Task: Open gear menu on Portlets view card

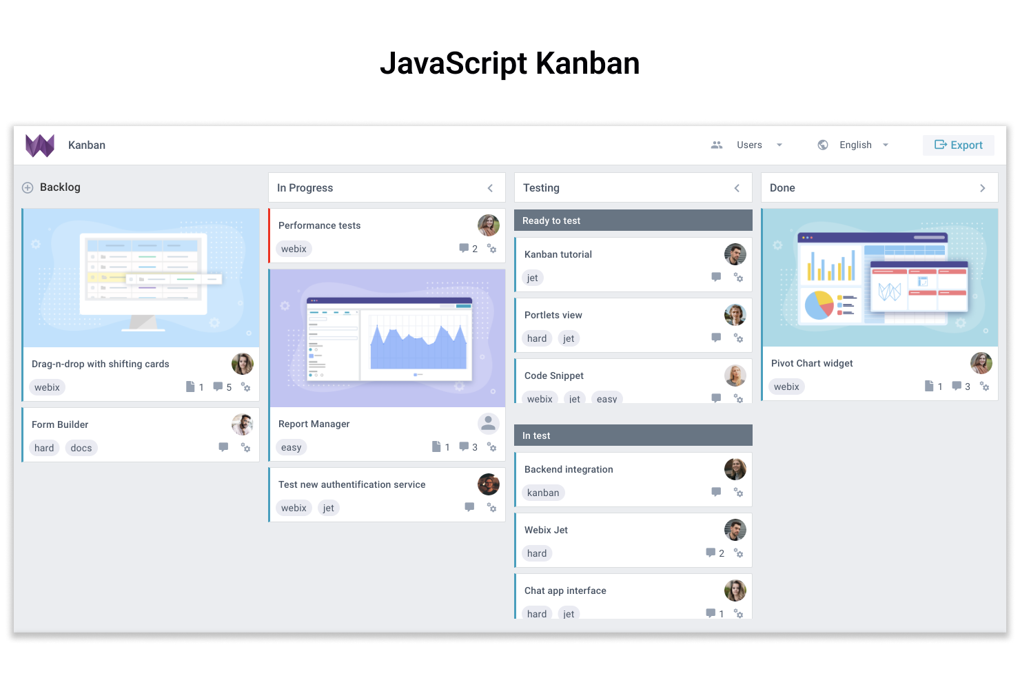Action: pos(739,338)
